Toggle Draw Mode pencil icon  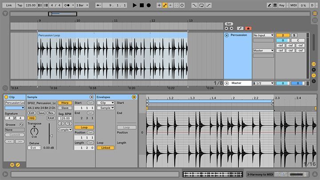coord(269,5)
